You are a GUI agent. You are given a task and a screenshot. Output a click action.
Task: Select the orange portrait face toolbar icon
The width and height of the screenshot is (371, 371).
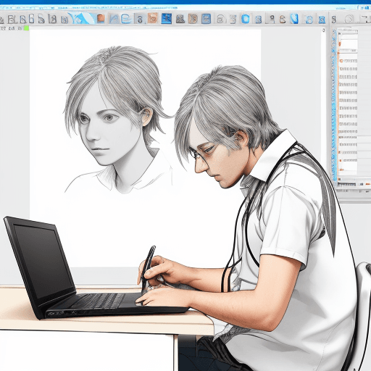pyautogui.click(x=153, y=18)
